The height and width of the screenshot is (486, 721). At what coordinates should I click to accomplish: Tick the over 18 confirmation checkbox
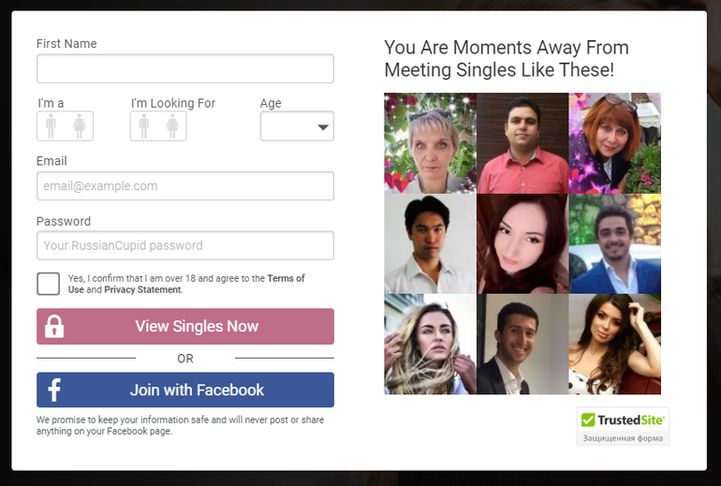point(49,284)
